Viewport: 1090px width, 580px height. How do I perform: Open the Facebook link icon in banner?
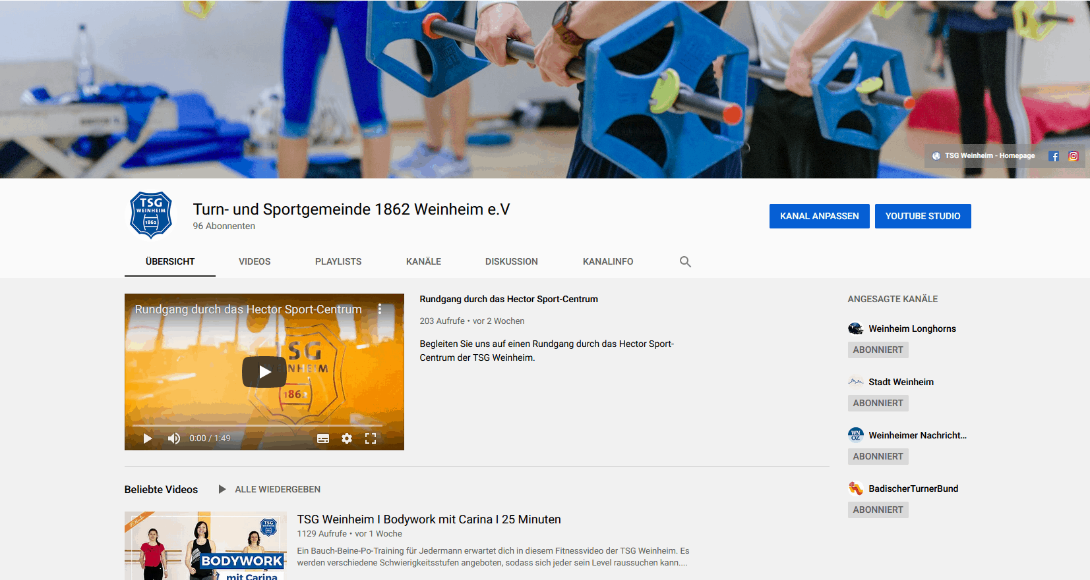1054,156
